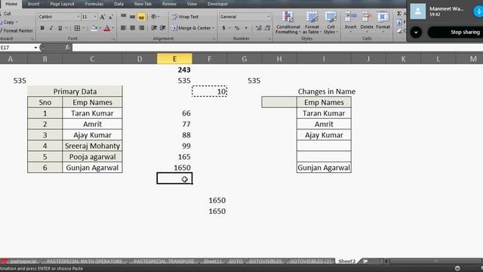
Task: Open the Font dialog launcher
Action: tap(113, 39)
